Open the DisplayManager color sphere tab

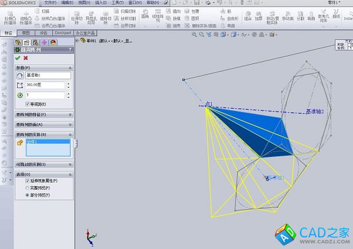coord(53,42)
